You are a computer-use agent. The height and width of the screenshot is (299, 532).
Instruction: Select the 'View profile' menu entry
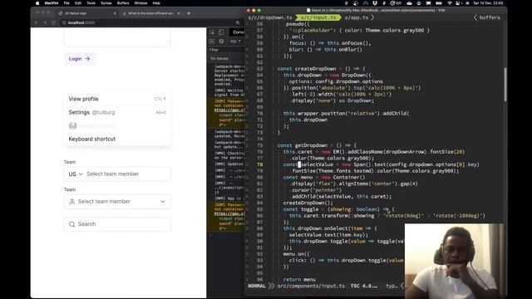click(x=117, y=99)
